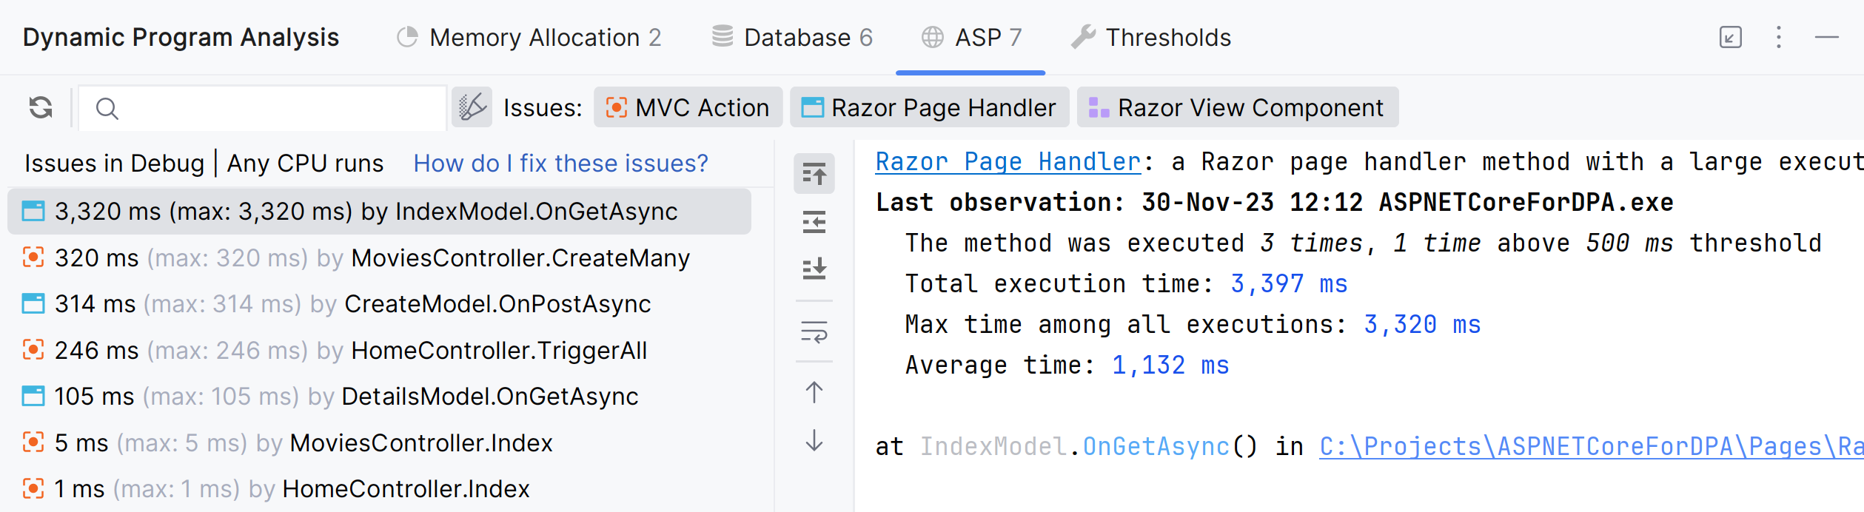Click the refresh issues icon
This screenshot has height=512, width=1864.
(x=41, y=108)
